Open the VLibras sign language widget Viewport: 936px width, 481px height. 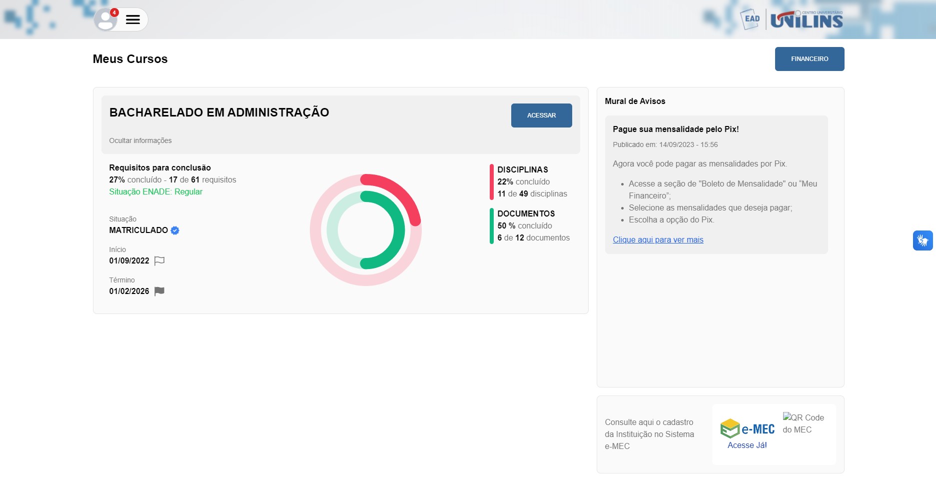click(923, 241)
